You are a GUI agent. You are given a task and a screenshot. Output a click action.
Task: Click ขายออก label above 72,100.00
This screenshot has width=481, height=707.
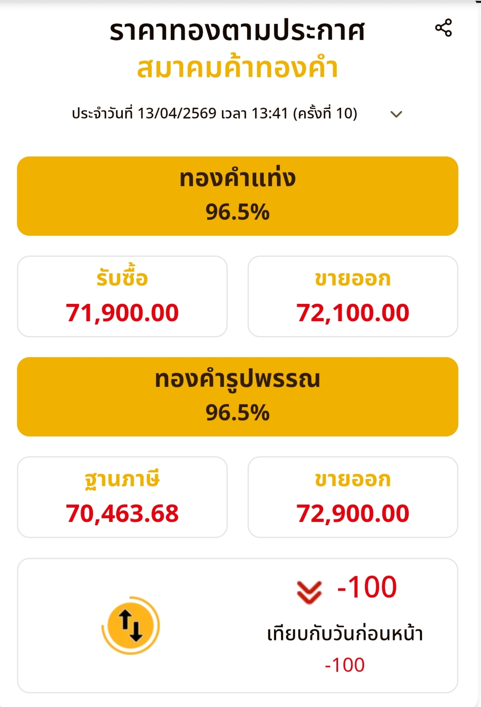[352, 279]
